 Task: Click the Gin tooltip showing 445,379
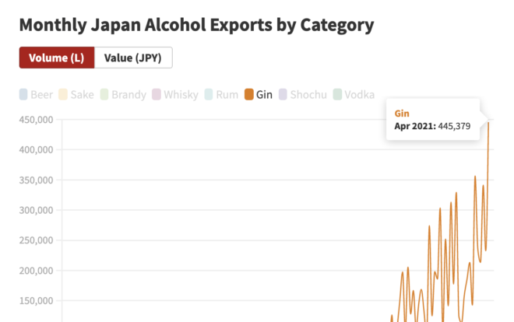433,120
